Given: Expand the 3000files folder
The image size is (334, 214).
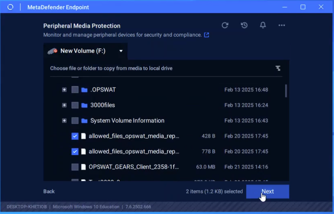Looking at the screenshot, I should (x=64, y=105).
